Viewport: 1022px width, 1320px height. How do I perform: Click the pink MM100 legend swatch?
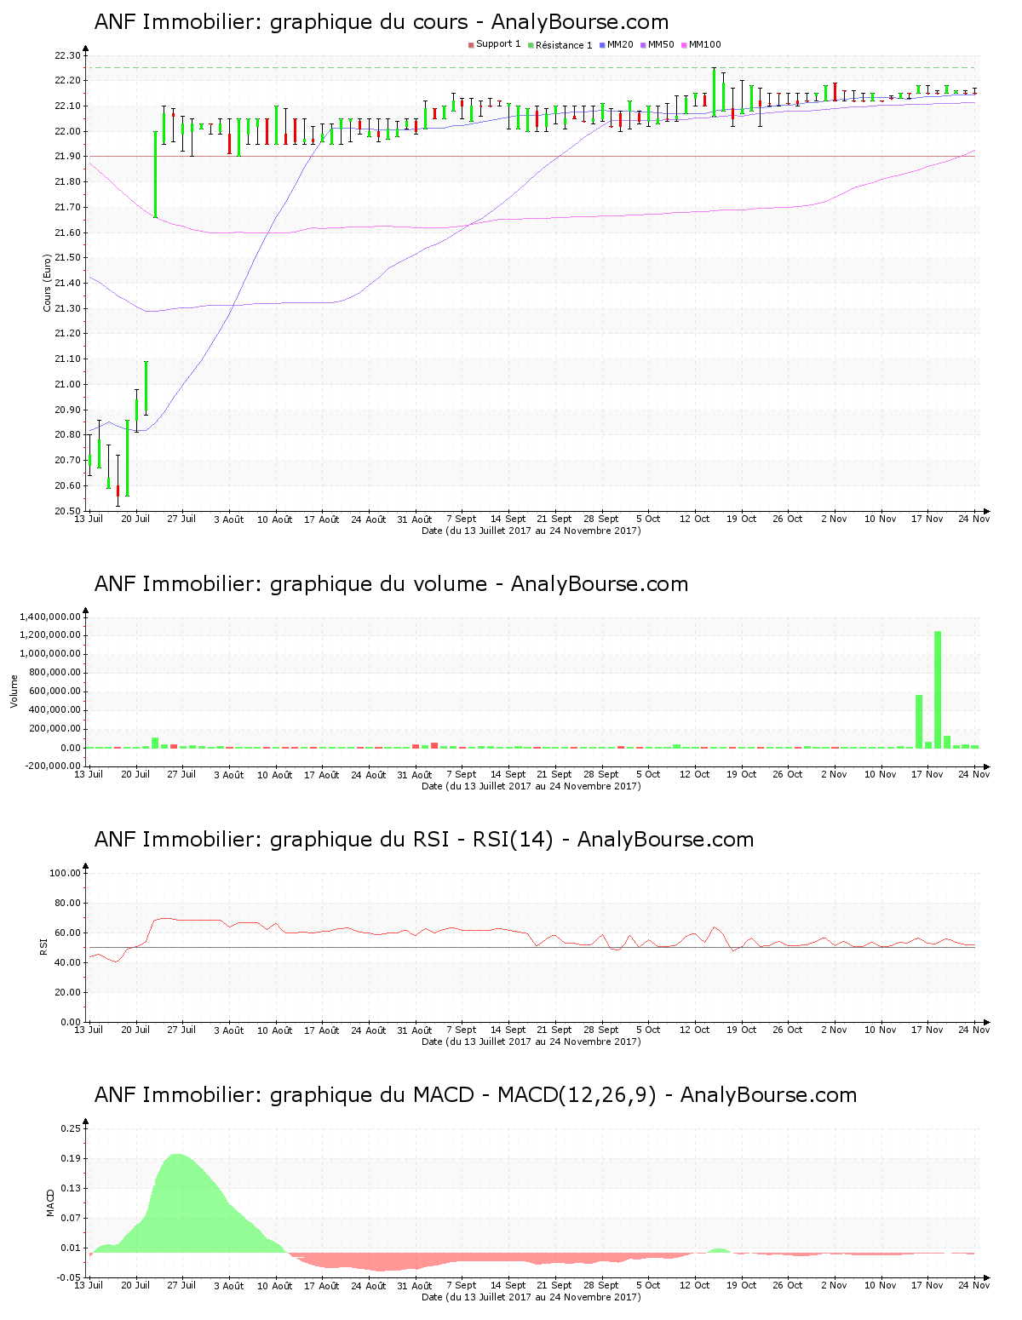(x=684, y=45)
